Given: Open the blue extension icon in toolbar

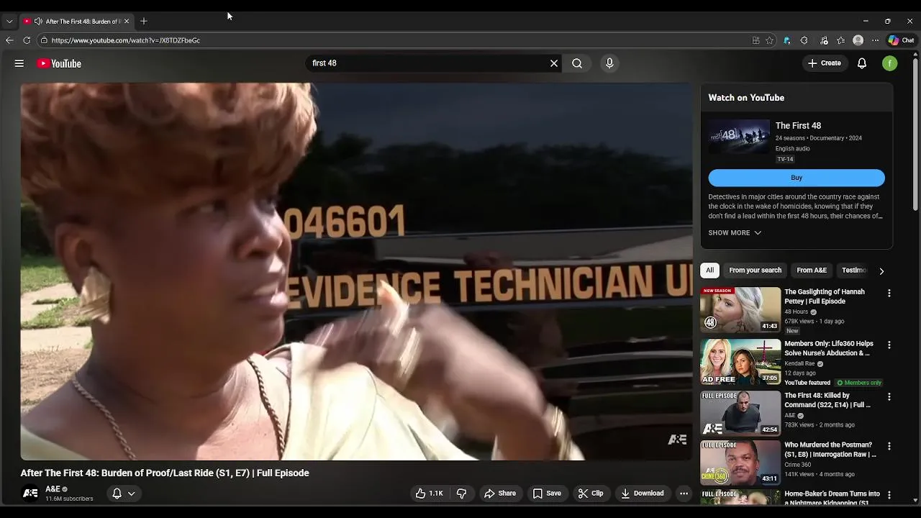Looking at the screenshot, I should 787,40.
